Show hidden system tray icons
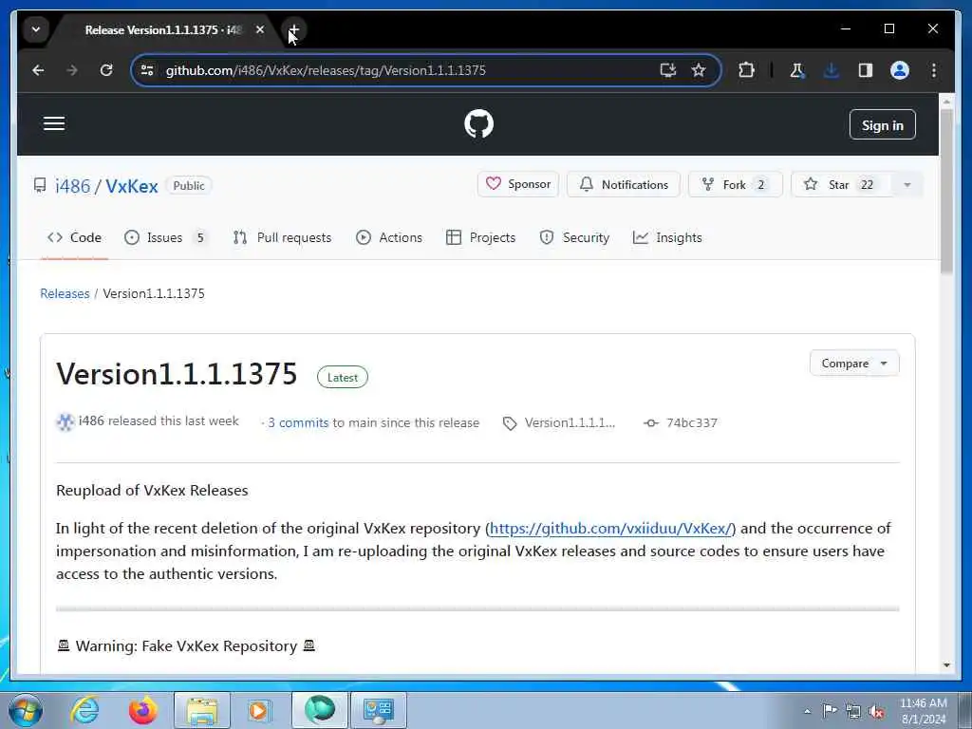 [807, 711]
